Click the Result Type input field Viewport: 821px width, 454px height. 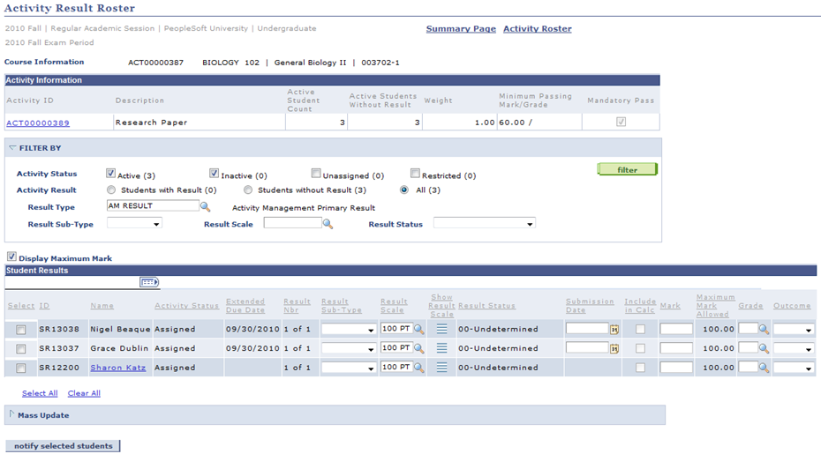click(x=153, y=206)
